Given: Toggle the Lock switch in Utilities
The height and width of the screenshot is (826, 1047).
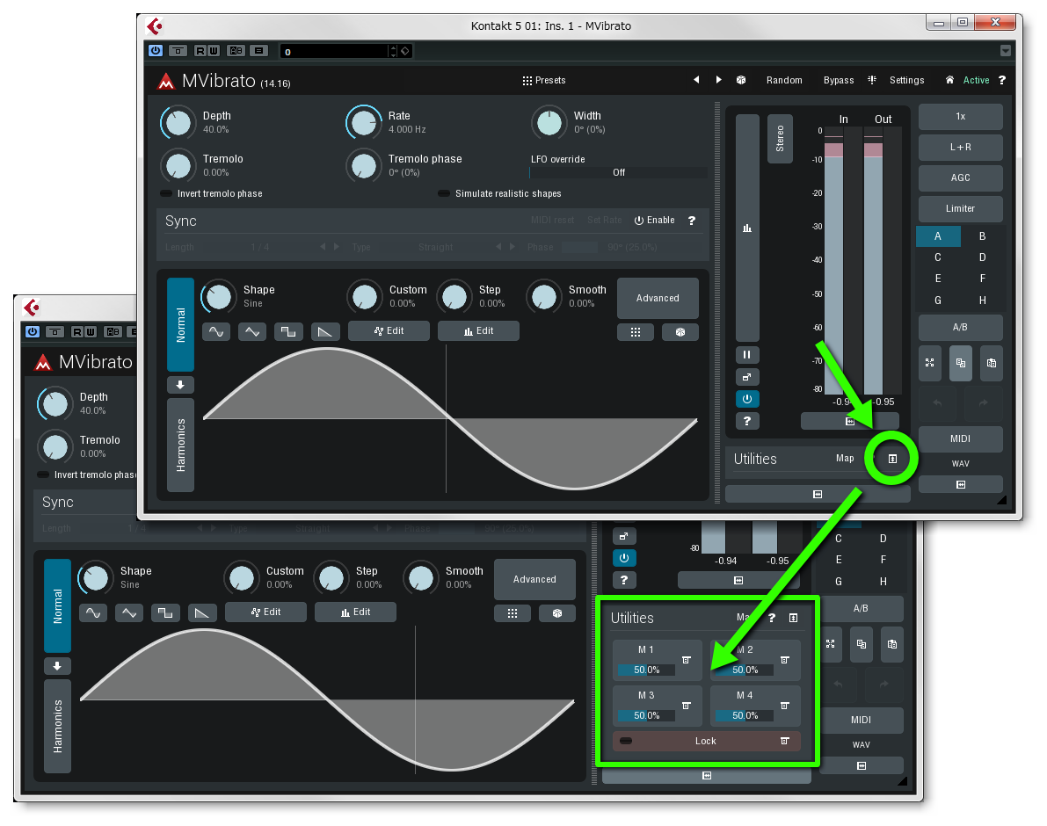Looking at the screenshot, I should point(626,742).
